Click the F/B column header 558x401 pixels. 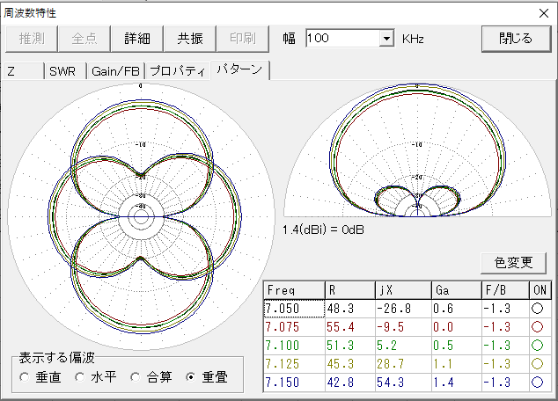[506, 290]
